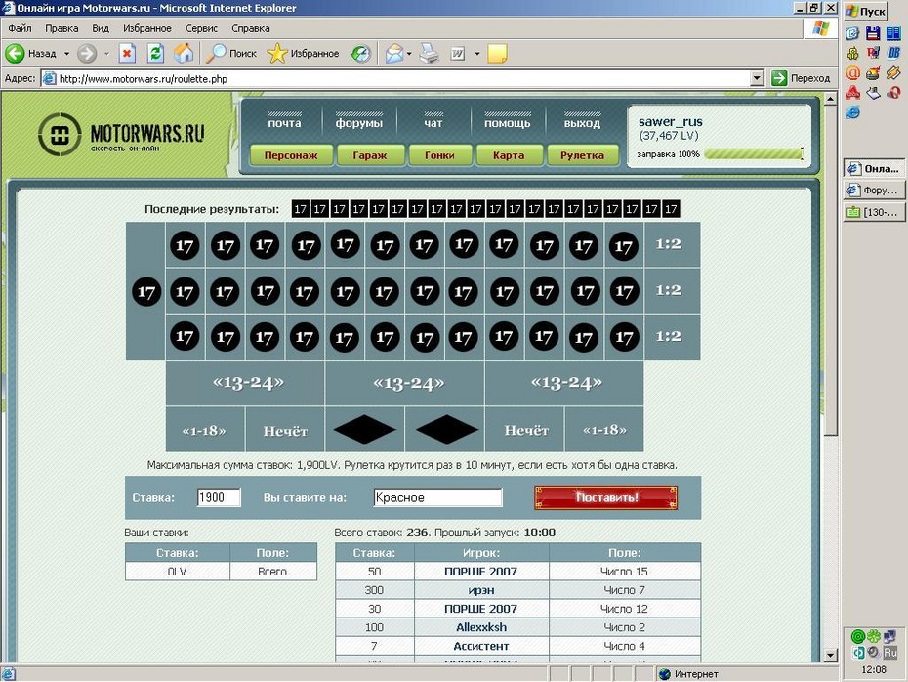Screen dimensions: 908x682
Task: Open the Избранное menu
Action: tap(147, 28)
